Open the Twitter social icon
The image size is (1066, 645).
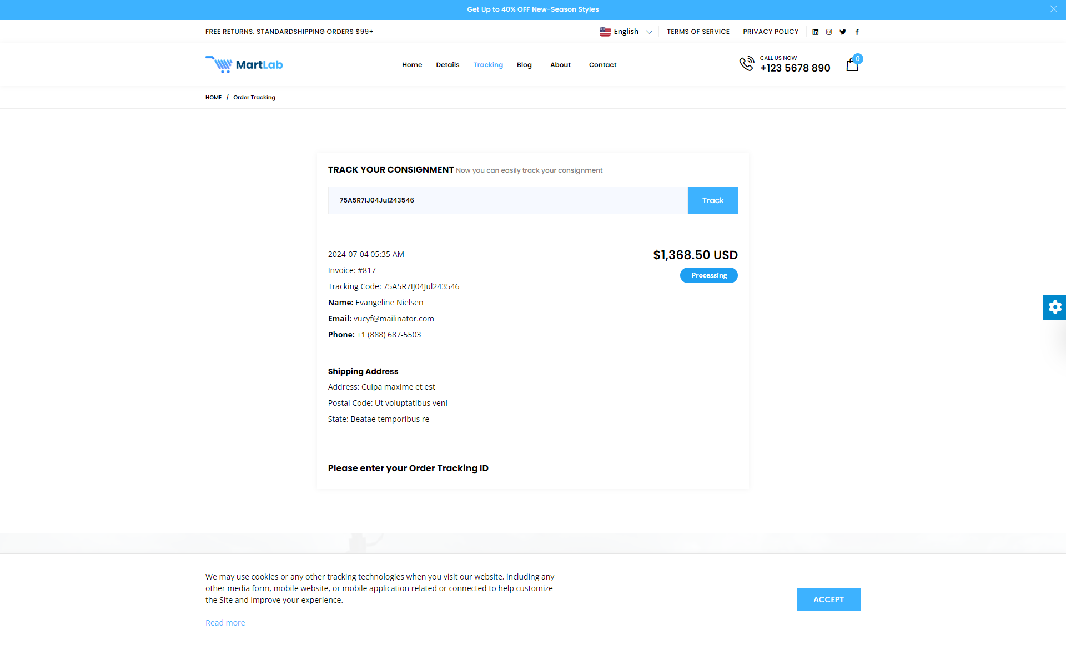[843, 32]
